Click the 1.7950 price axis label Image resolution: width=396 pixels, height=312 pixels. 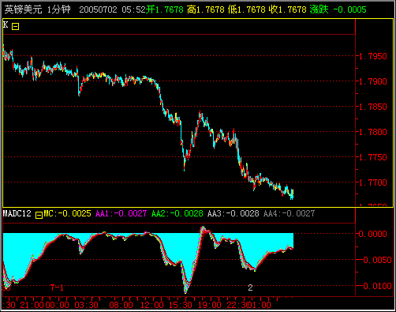coord(373,56)
